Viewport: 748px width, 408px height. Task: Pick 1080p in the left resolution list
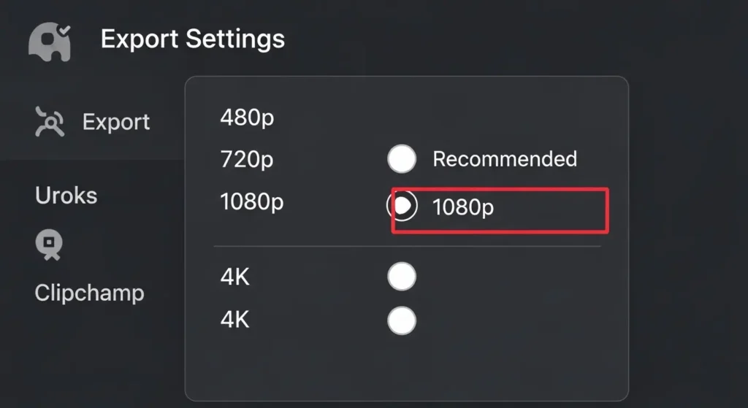[x=251, y=203]
